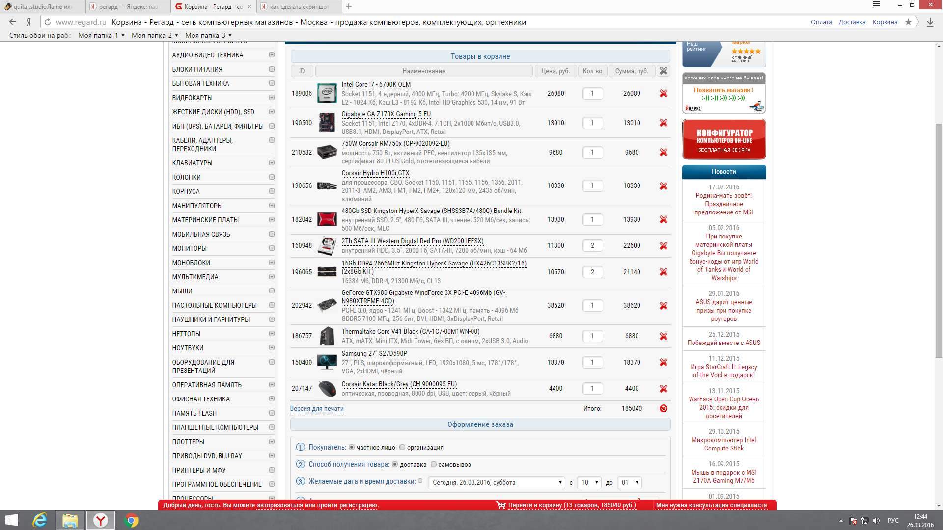Viewport: 943px width, 530px height.
Task: Reload the page with the refresh icon
Action: (48, 22)
